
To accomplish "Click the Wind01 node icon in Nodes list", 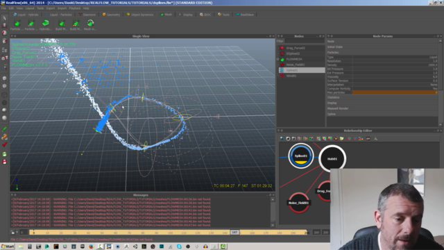I will click(282, 76).
